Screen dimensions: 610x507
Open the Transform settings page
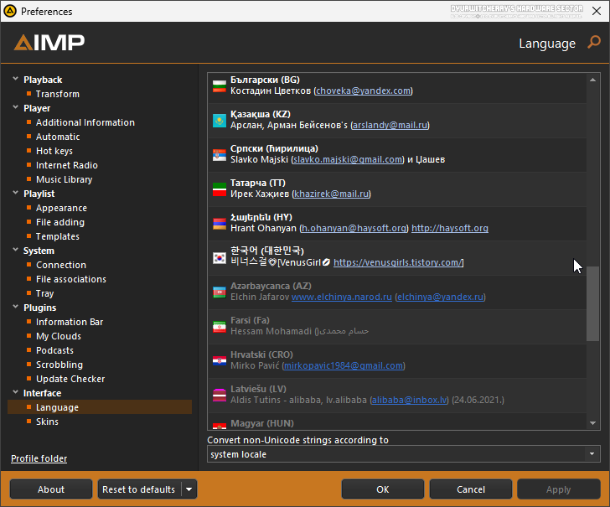[x=58, y=94]
